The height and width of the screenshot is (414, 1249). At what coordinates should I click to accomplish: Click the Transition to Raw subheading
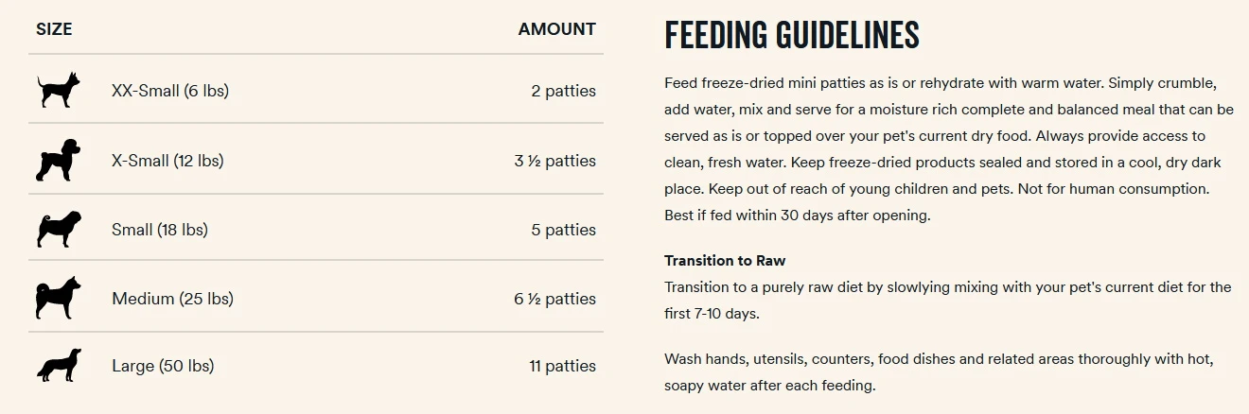(725, 261)
